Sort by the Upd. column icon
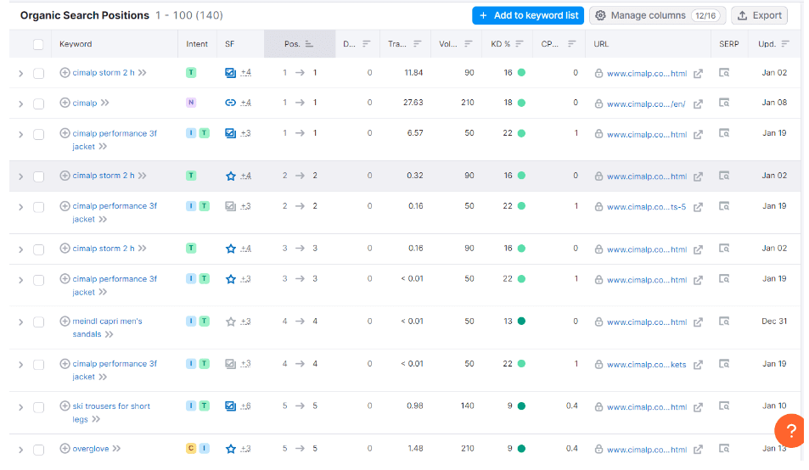Screen dimensions: 809x470 784,44
